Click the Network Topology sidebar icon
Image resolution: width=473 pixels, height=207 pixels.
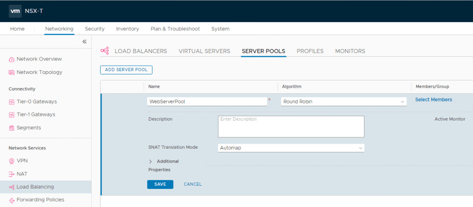click(12, 72)
